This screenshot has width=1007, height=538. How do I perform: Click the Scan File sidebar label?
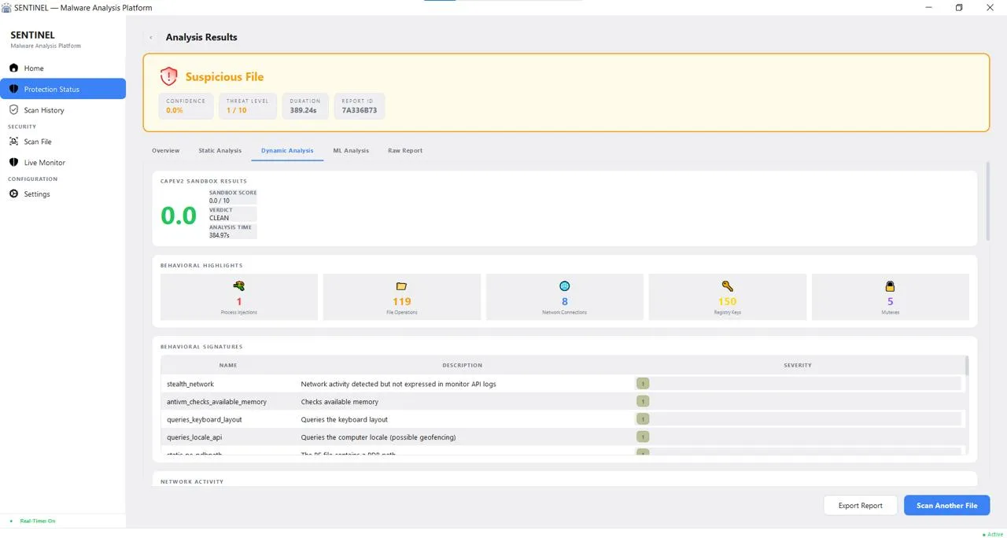pos(38,142)
